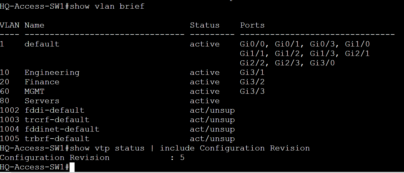Click the Configuration Revision value 5
This screenshot has height=173, width=404.
pyautogui.click(x=182, y=158)
